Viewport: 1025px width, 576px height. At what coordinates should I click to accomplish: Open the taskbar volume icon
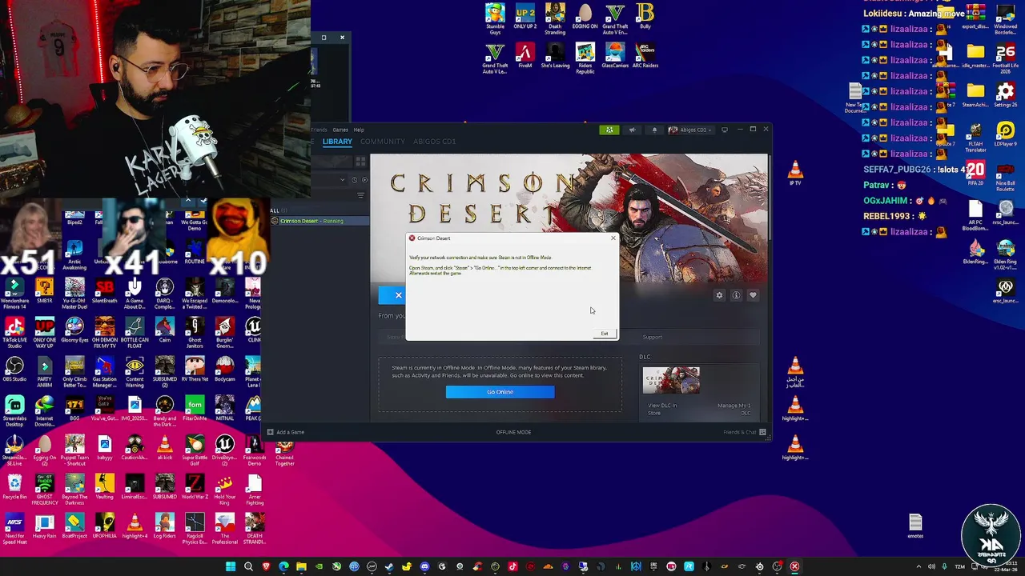tap(931, 566)
